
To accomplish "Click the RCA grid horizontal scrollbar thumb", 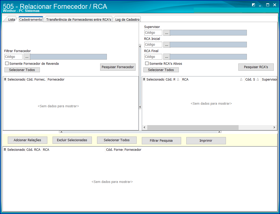I will pyautogui.click(x=193, y=127).
